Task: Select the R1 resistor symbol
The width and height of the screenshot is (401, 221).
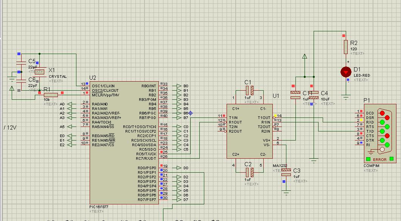Action: click(x=51, y=95)
